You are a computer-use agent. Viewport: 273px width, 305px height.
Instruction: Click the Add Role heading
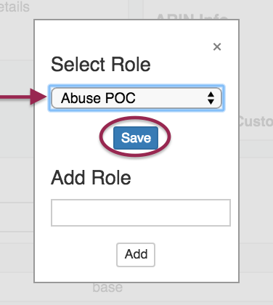(91, 177)
